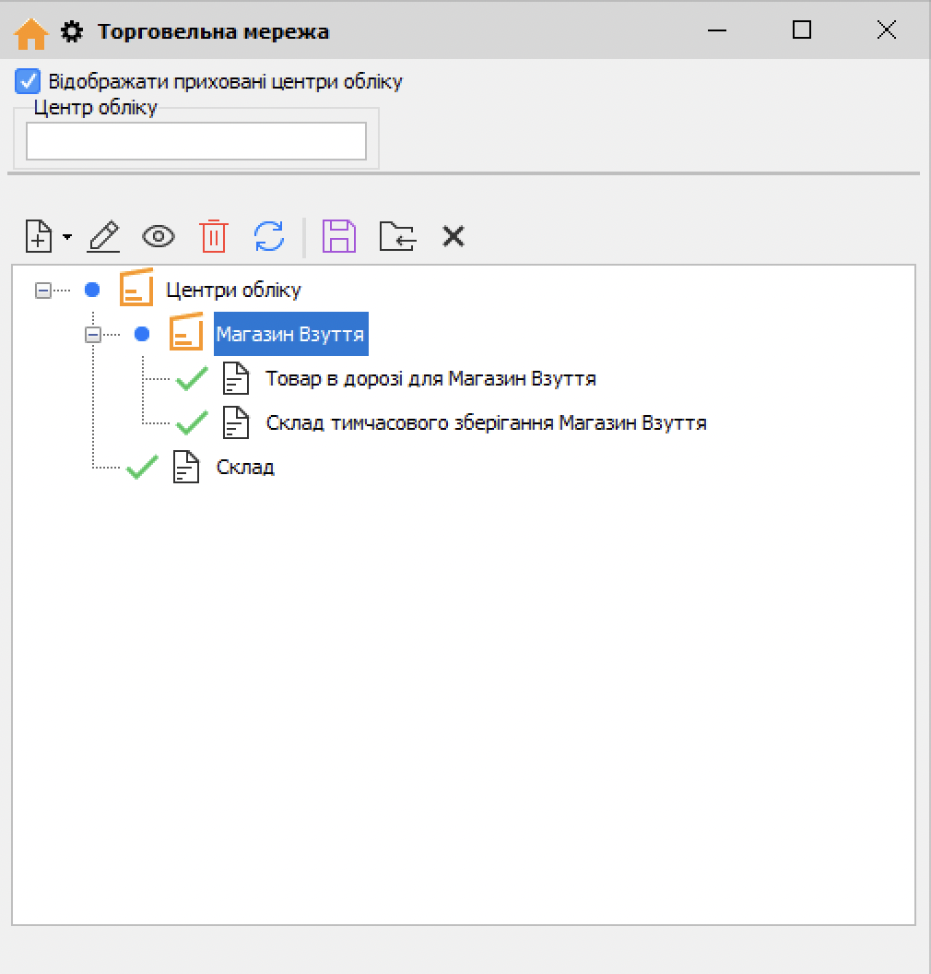Click the add new document icon
The width and height of the screenshot is (931, 974).
pyautogui.click(x=39, y=237)
